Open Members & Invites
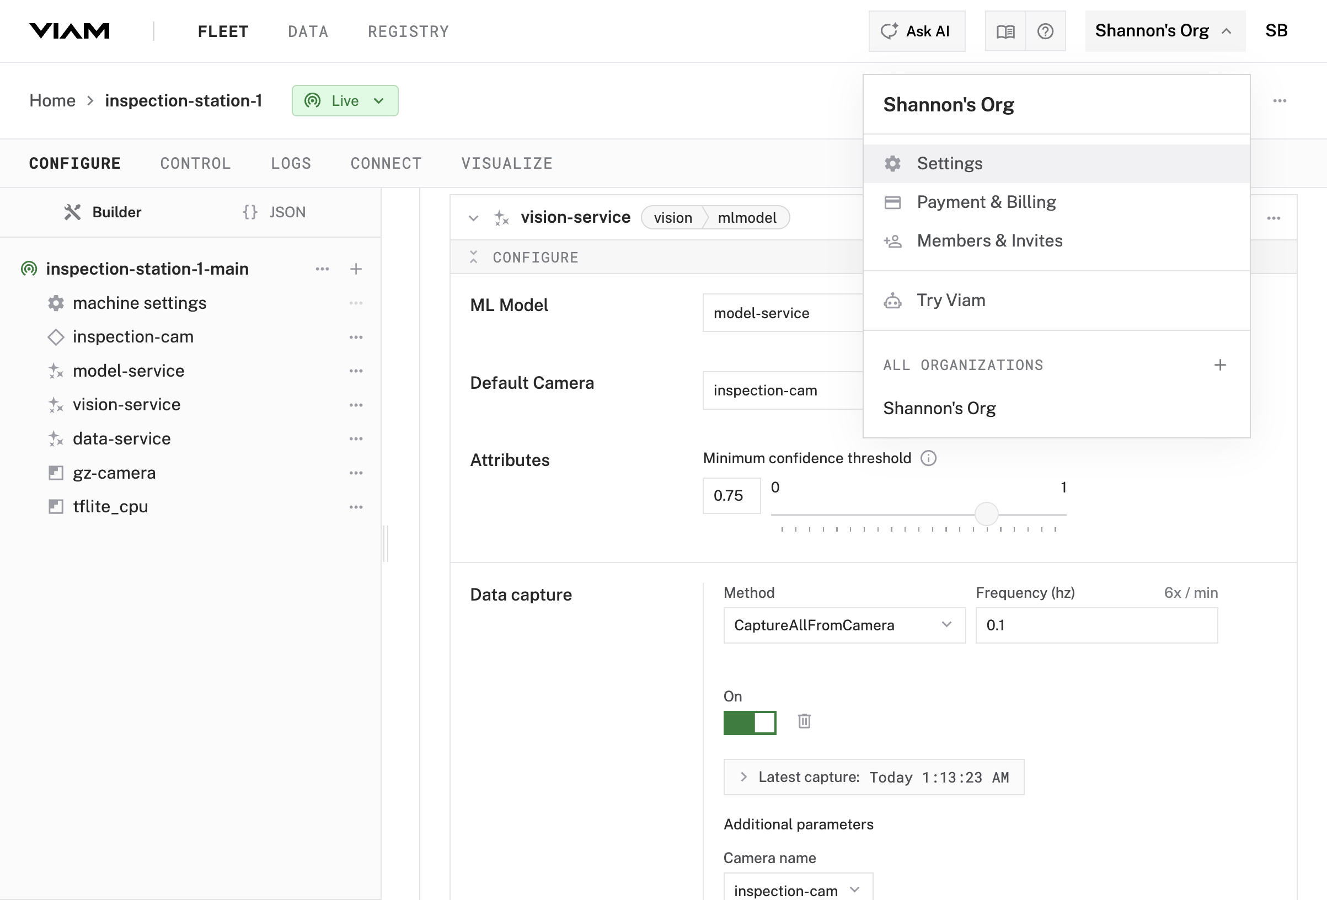The image size is (1327, 900). [989, 240]
